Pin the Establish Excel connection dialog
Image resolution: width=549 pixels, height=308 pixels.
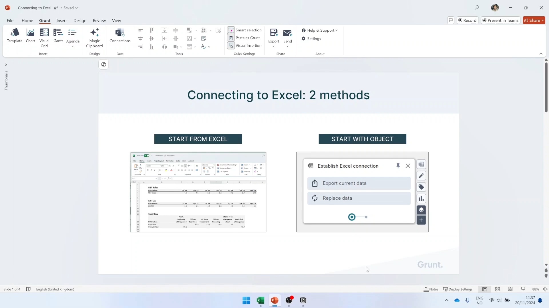pyautogui.click(x=398, y=166)
